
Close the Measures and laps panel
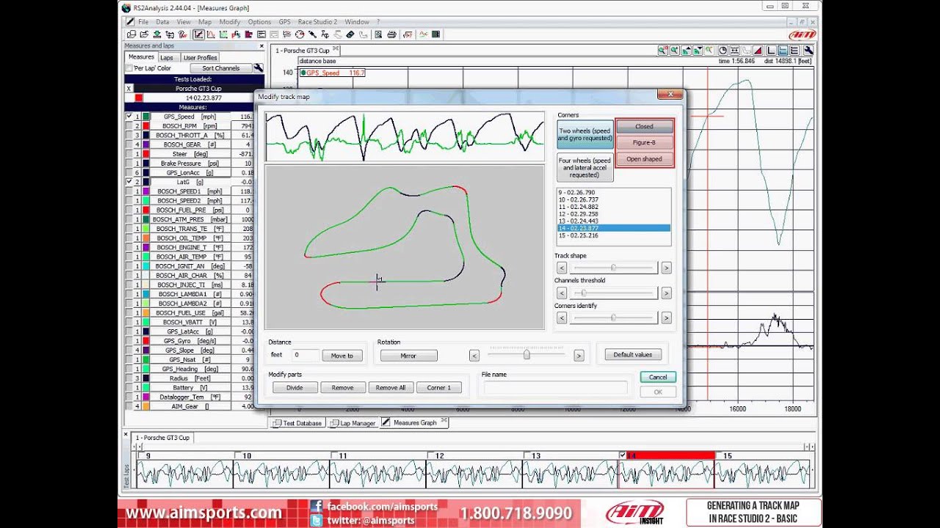click(261, 45)
